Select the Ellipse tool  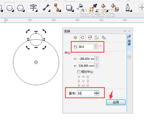pos(9,8)
